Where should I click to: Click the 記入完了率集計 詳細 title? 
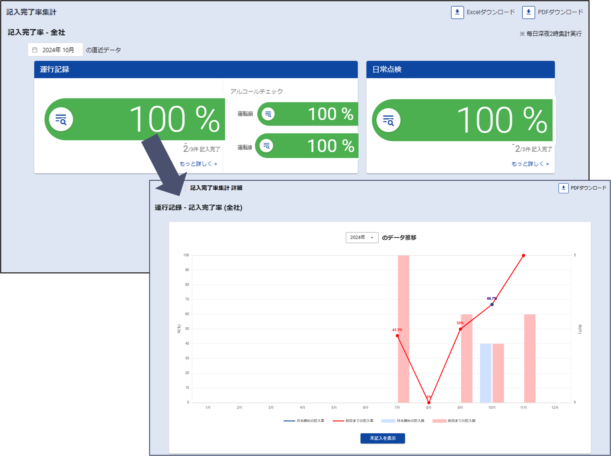[216, 188]
